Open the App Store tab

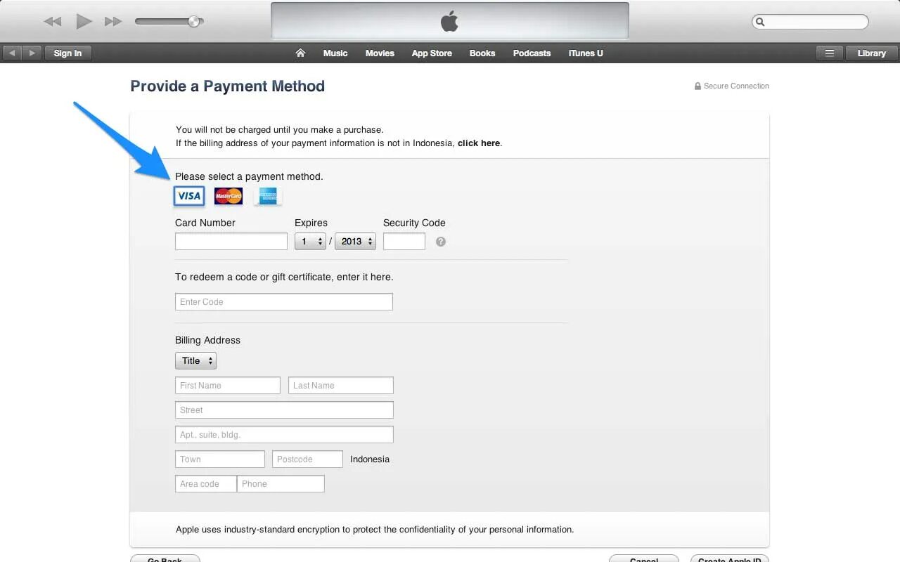pyautogui.click(x=432, y=53)
